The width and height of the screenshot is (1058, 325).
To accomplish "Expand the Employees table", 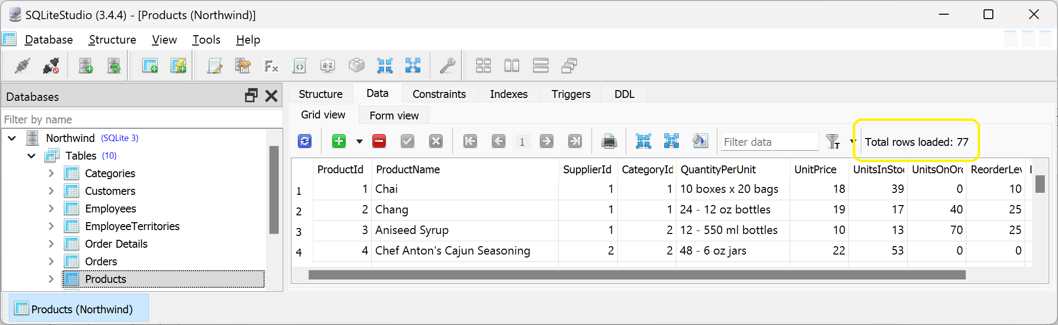I will point(51,209).
